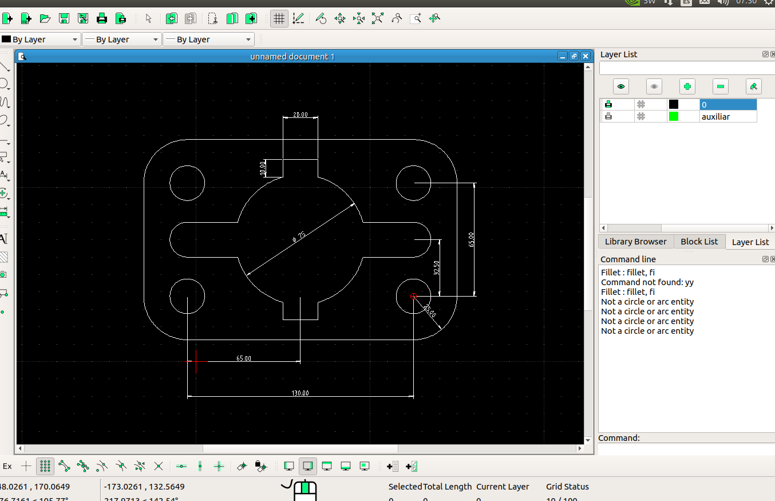Open the pen color By Layer dropdown
This screenshot has height=501, width=775.
[40, 40]
